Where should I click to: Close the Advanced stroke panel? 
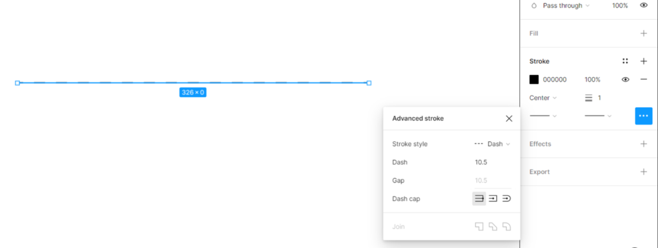(509, 118)
